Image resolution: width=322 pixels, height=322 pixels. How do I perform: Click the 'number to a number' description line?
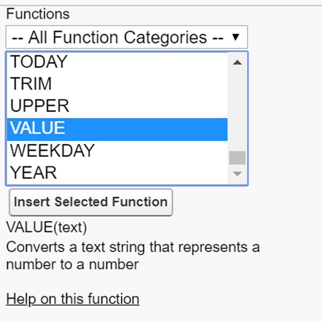[72, 264]
